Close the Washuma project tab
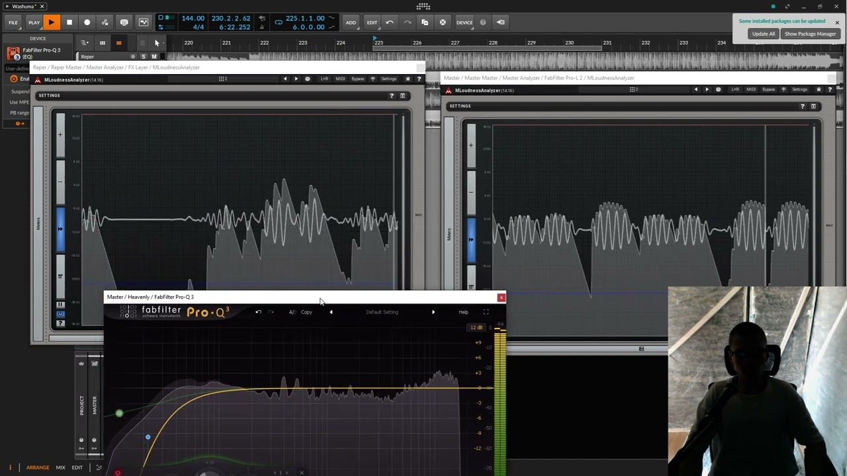This screenshot has width=847, height=476. [42, 7]
